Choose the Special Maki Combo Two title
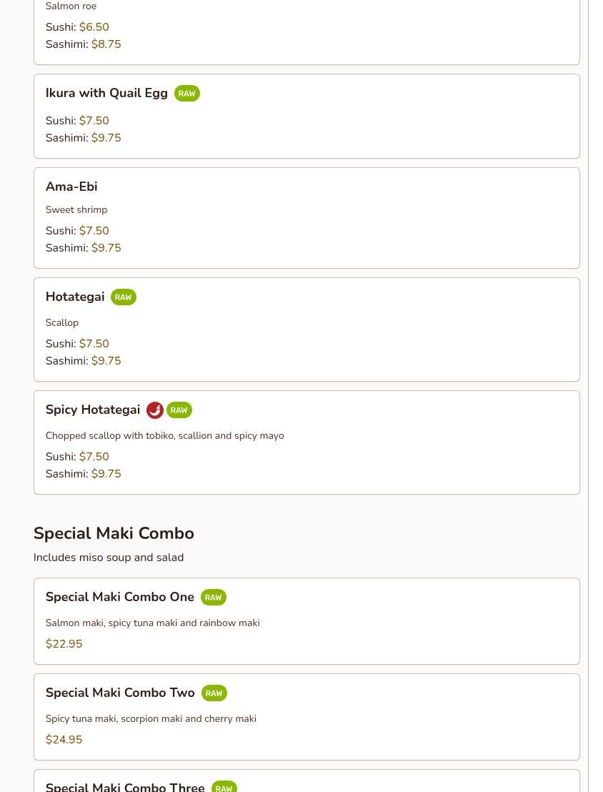 120,693
